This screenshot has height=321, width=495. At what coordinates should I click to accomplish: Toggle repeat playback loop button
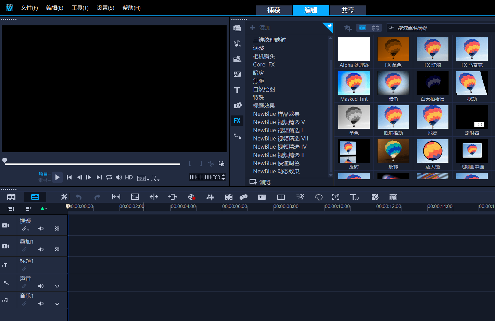[x=109, y=177]
